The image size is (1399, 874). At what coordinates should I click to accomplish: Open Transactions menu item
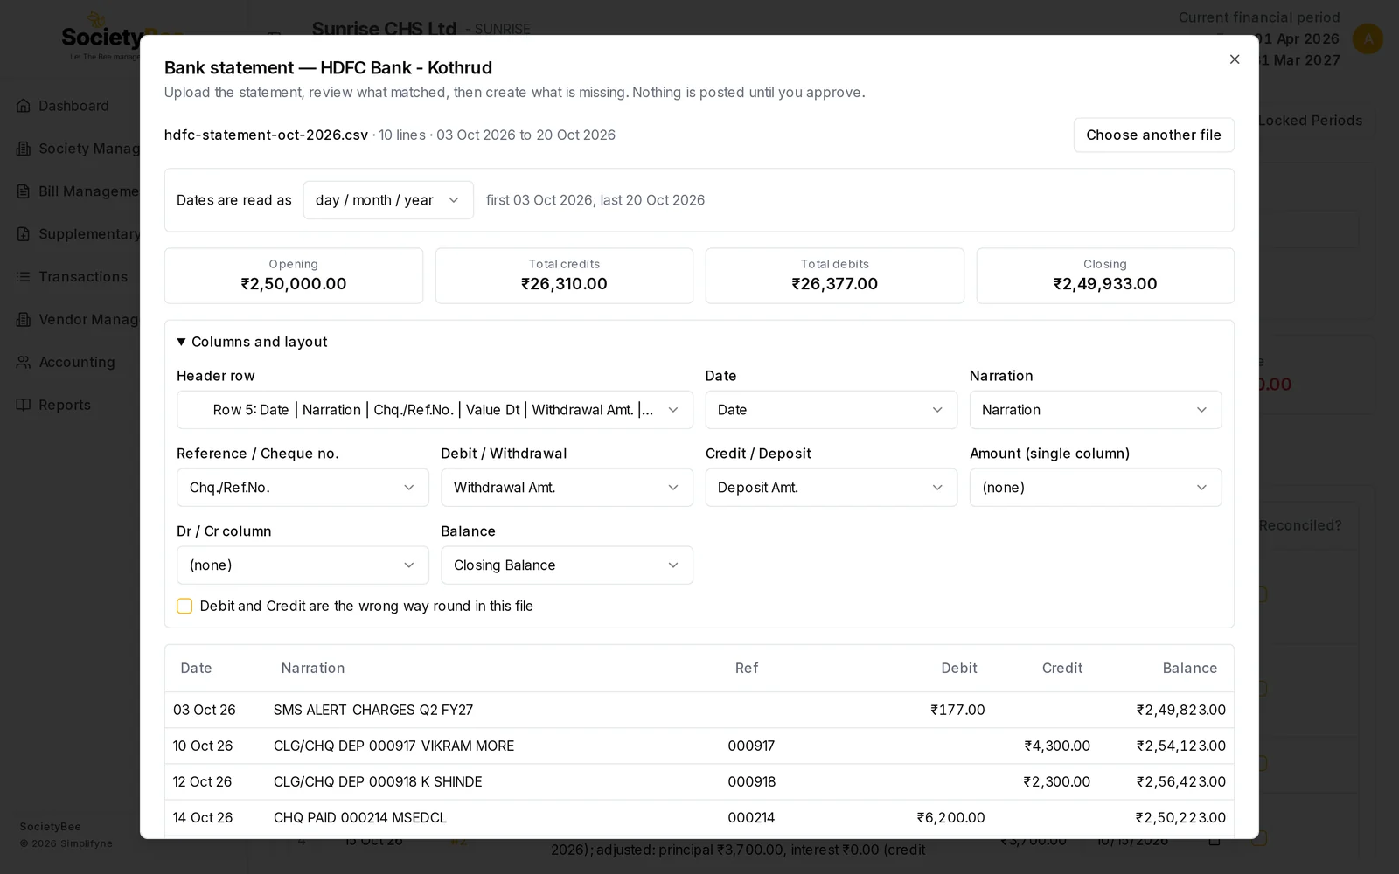[83, 276]
